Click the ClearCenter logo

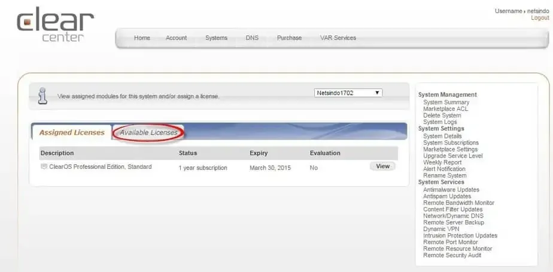point(55,25)
